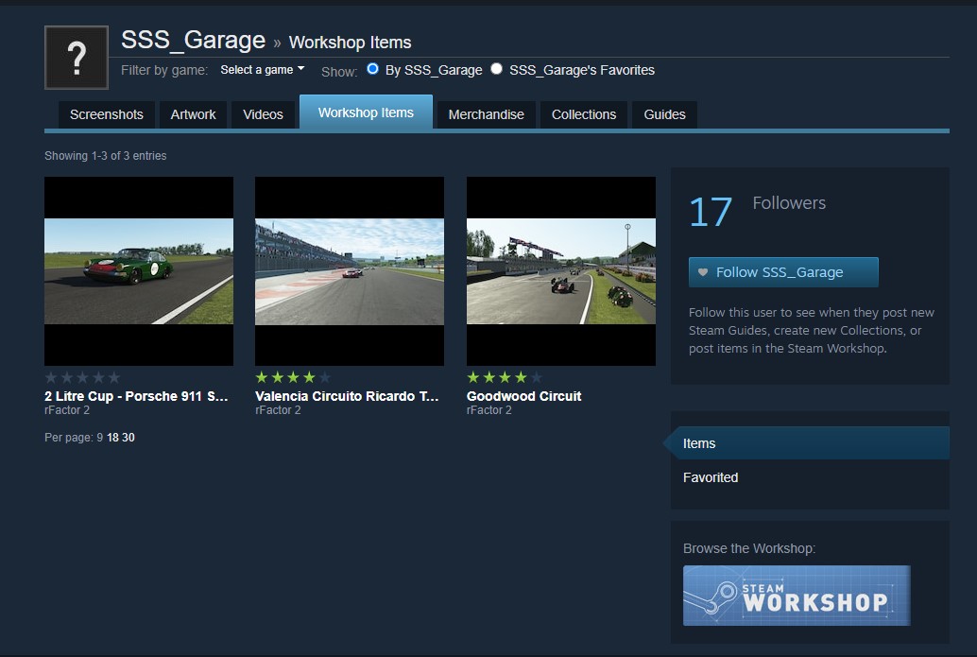Switch to the Guides tab
This screenshot has width=977, height=657.
click(664, 114)
